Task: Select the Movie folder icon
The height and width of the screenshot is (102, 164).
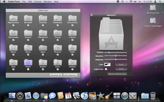Action: click(13, 48)
